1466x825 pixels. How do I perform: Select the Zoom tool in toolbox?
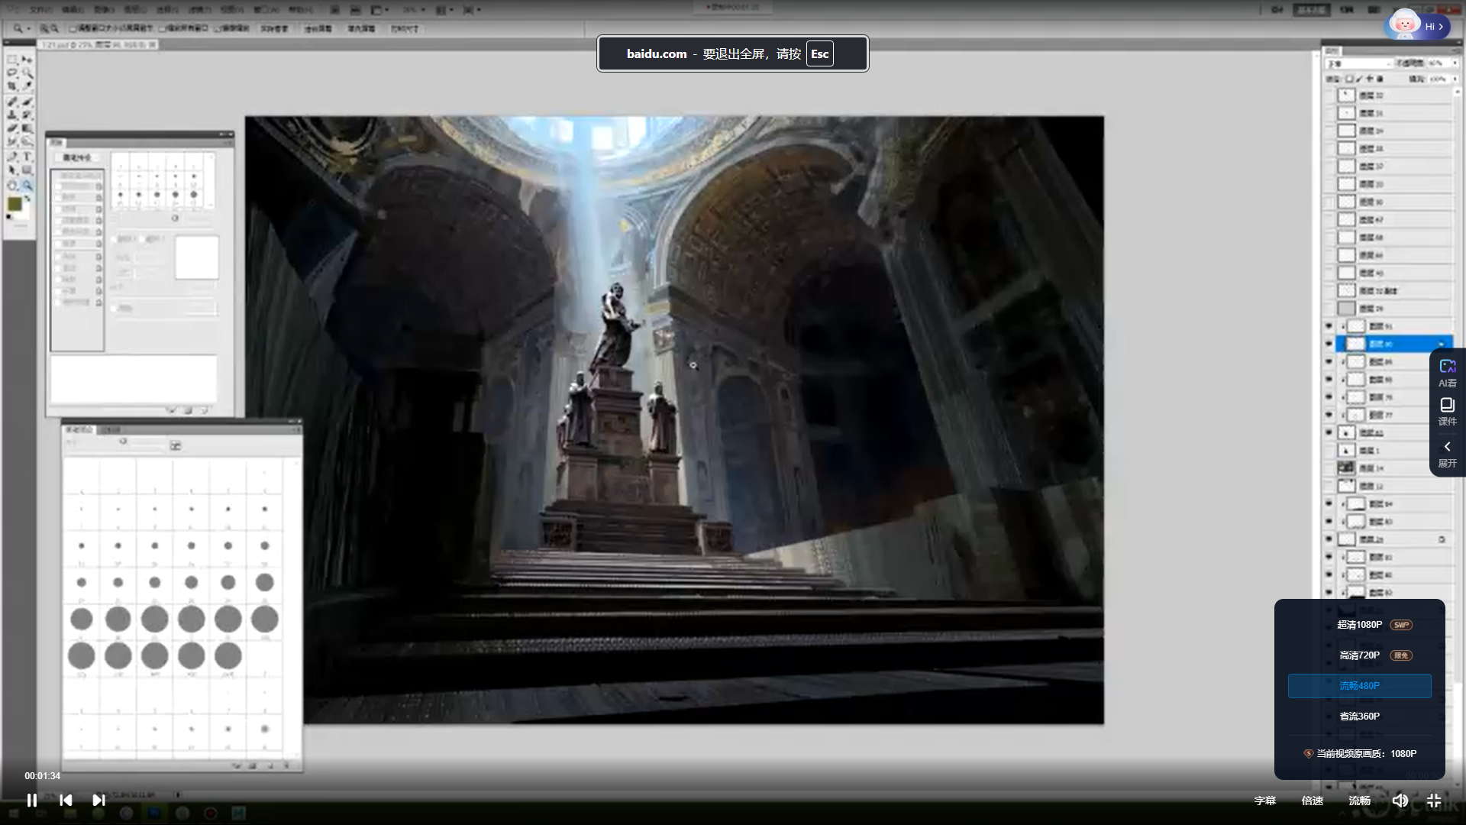(27, 185)
